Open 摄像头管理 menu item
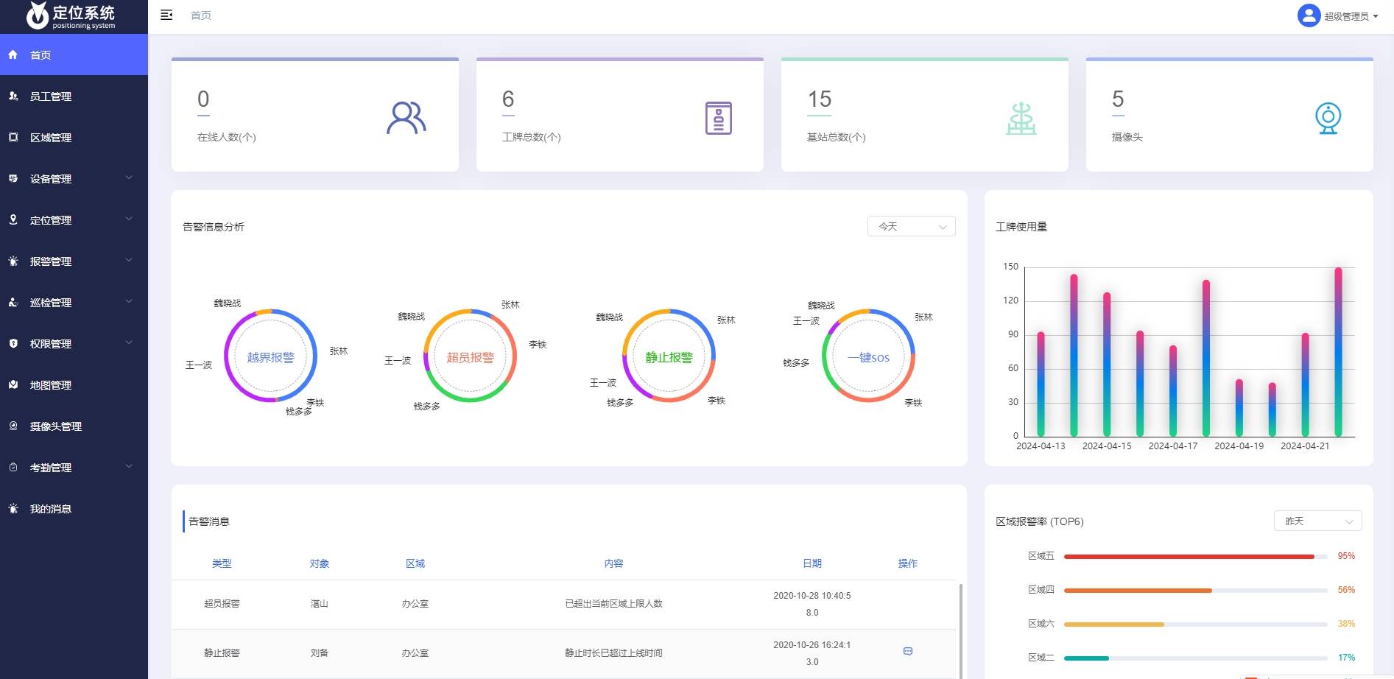The image size is (1394, 679). tap(74, 426)
